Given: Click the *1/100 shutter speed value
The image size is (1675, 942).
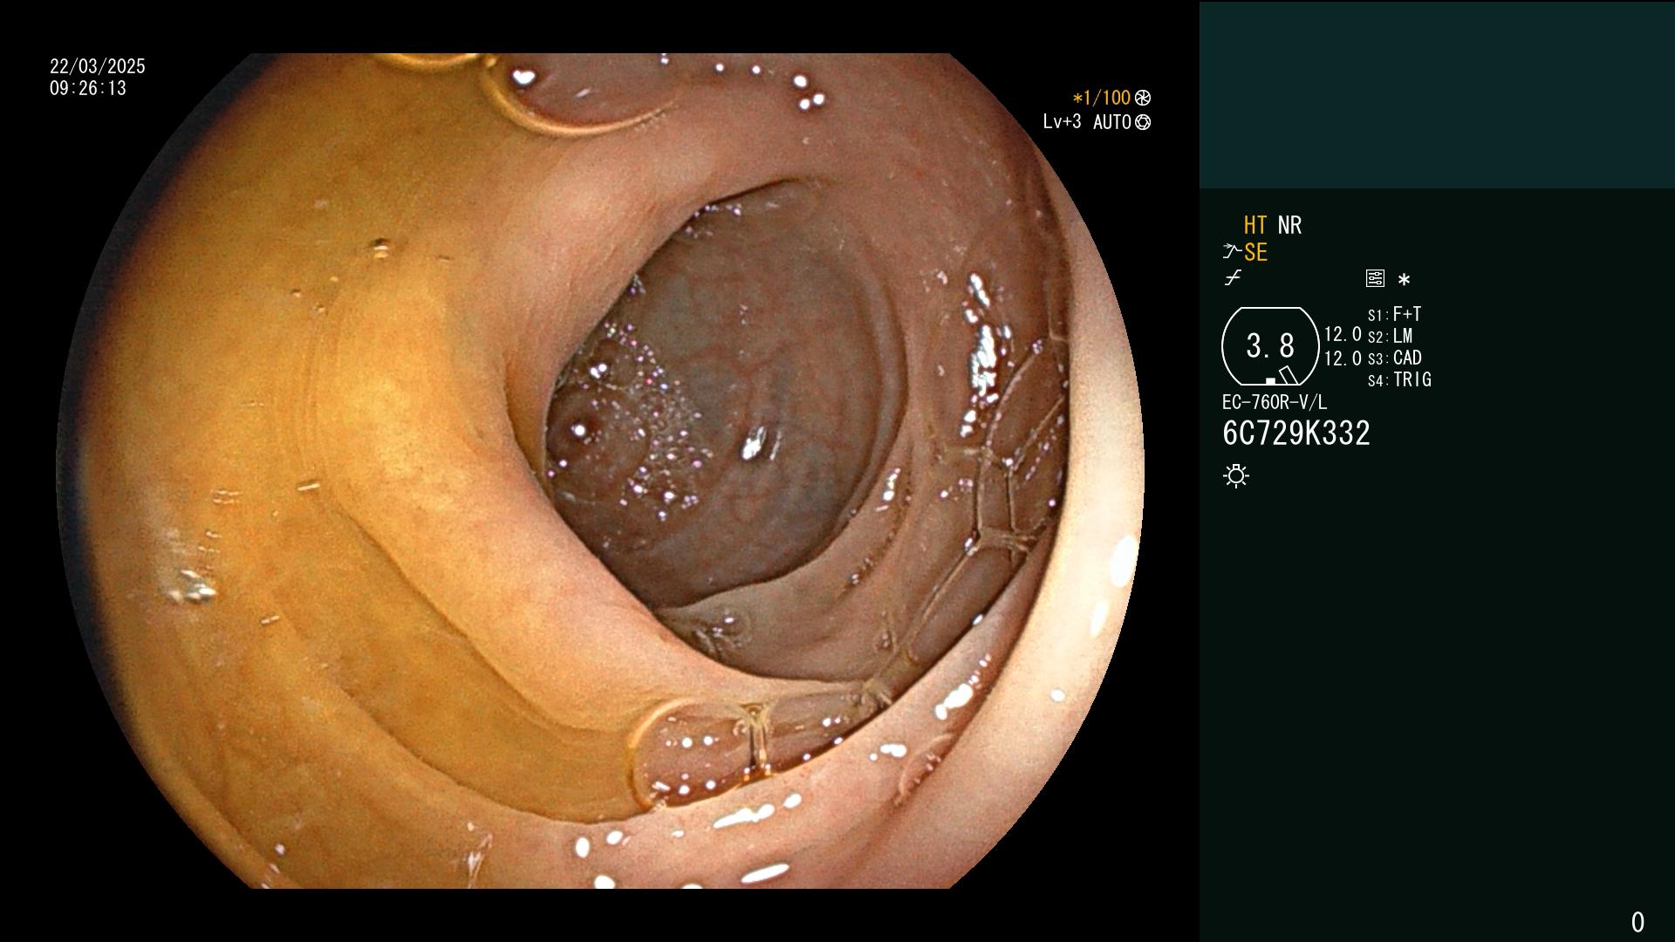Looking at the screenshot, I should coord(1101,98).
